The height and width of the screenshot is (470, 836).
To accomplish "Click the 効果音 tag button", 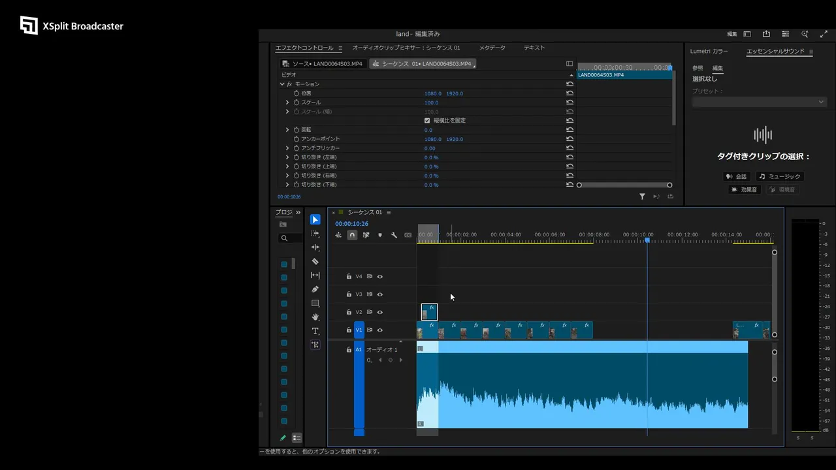I will tap(745, 189).
